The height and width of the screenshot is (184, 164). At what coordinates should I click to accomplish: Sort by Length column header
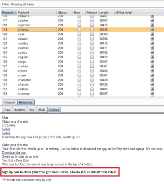106,13
